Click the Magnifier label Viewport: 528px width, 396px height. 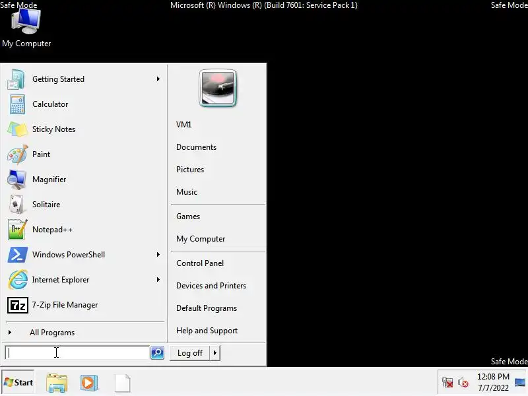49,180
